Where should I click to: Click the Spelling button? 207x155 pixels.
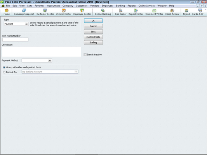pyautogui.click(x=93, y=42)
